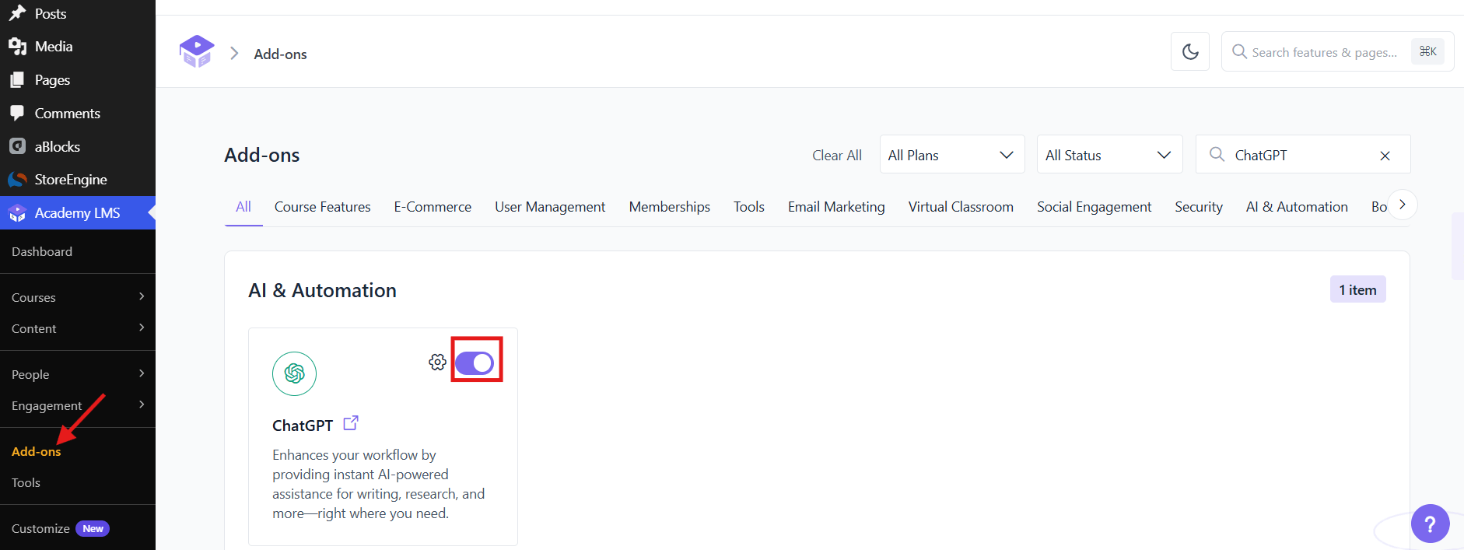Expand the Content submenu
The width and height of the screenshot is (1464, 550).
click(78, 328)
